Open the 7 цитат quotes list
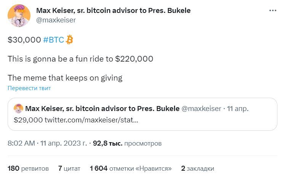This screenshot has width=282, height=176. pos(69,168)
